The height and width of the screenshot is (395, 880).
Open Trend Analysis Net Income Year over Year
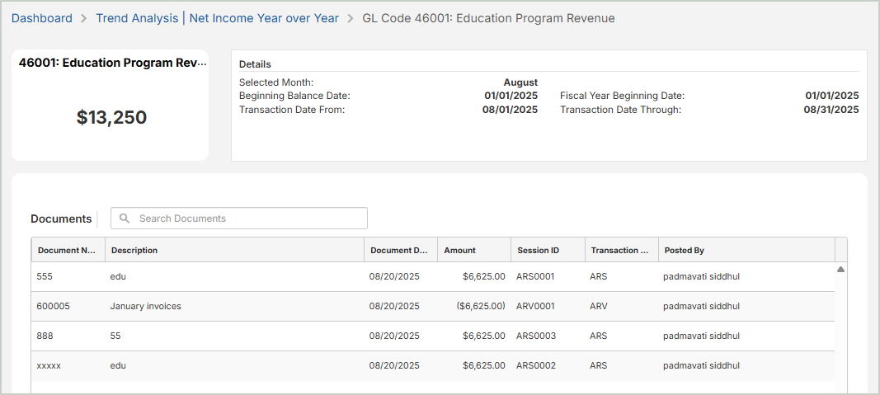tap(217, 18)
